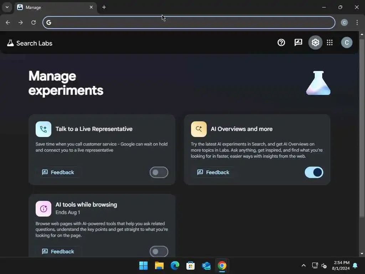
Task: Open the send feedback icon in header
Action: pyautogui.click(x=298, y=42)
